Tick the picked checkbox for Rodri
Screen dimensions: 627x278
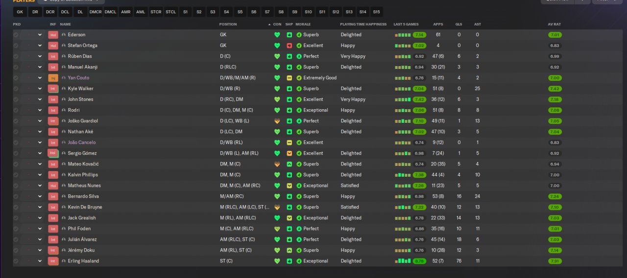tap(16, 110)
